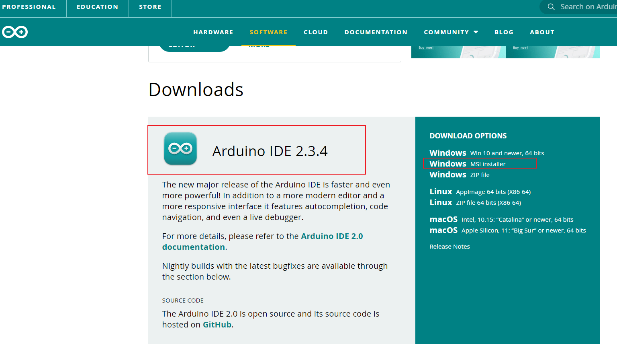Click the left Buy now banner
The height and width of the screenshot is (352, 617).
pyautogui.click(x=458, y=52)
